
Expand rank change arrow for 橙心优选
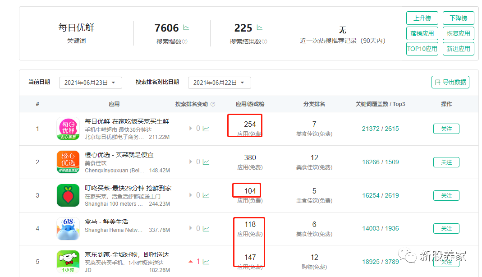tap(191, 162)
